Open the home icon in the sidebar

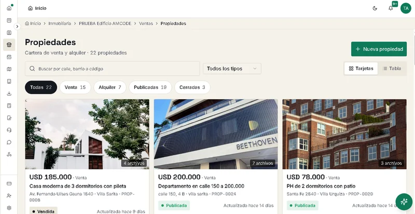coord(9,8)
